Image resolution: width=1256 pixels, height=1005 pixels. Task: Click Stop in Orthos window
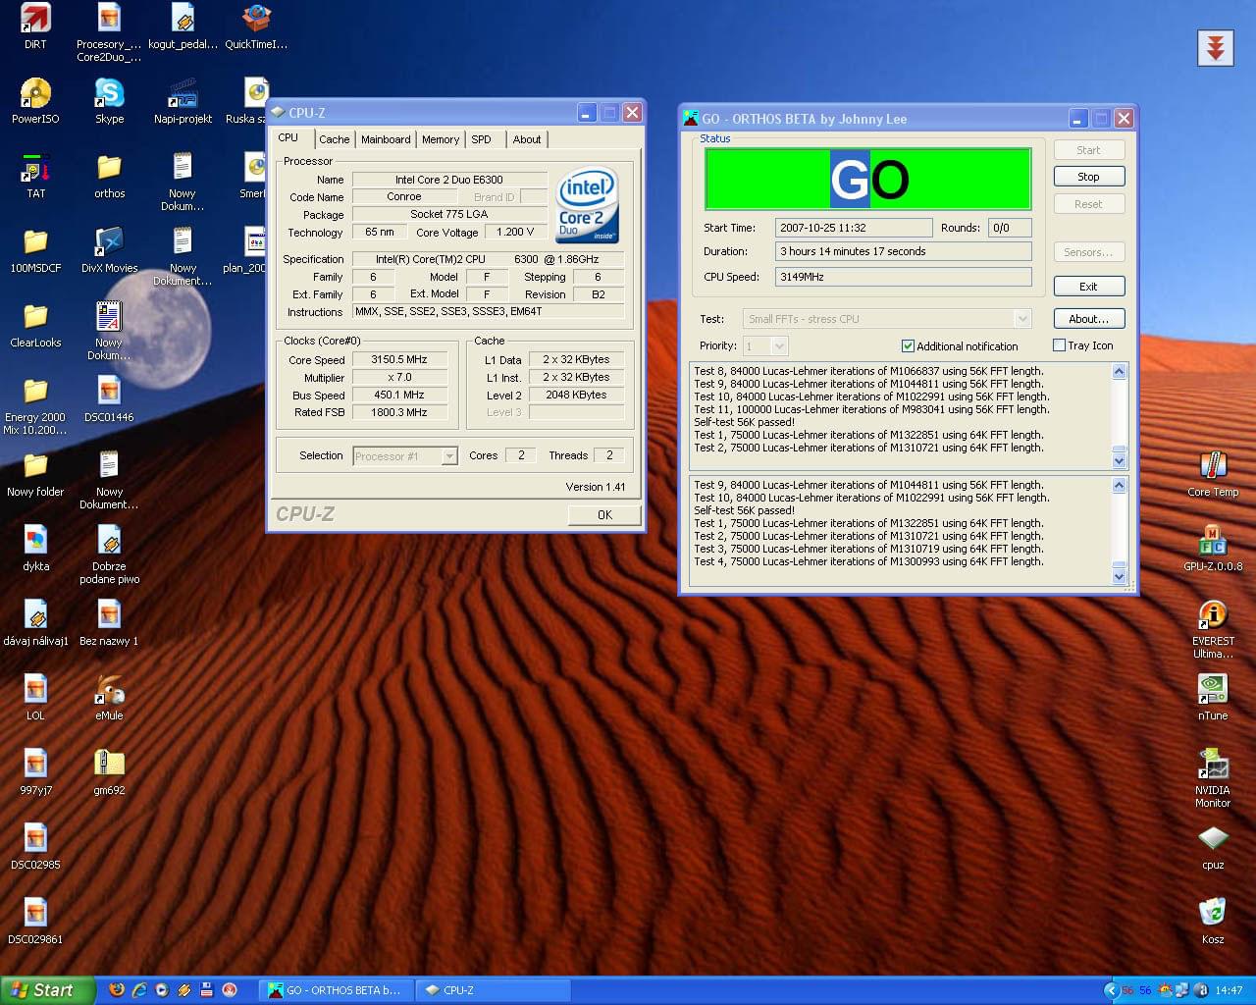point(1088,177)
